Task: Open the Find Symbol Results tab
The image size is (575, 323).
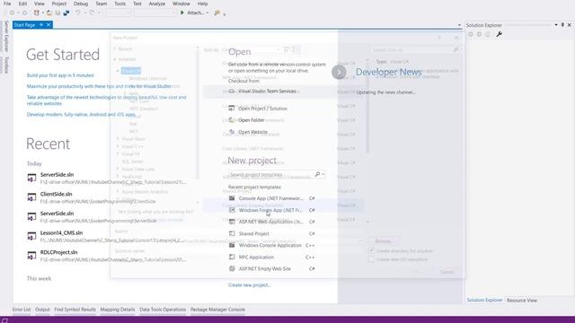Action: click(75, 310)
